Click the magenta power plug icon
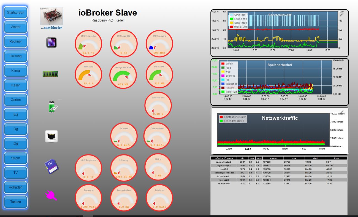 [51, 195]
